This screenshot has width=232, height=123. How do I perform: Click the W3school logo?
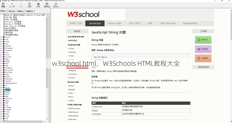[84, 15]
